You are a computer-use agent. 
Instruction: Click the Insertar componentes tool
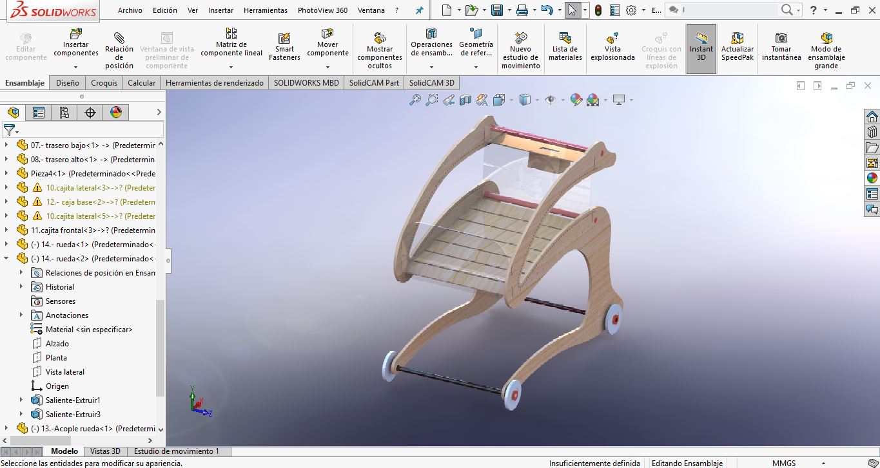(76, 44)
